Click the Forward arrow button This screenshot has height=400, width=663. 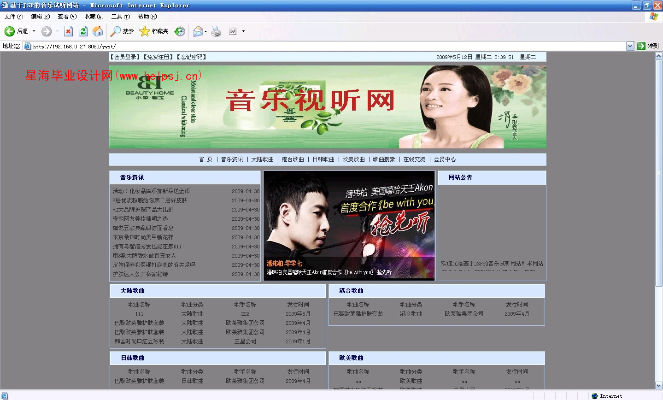click(x=46, y=31)
